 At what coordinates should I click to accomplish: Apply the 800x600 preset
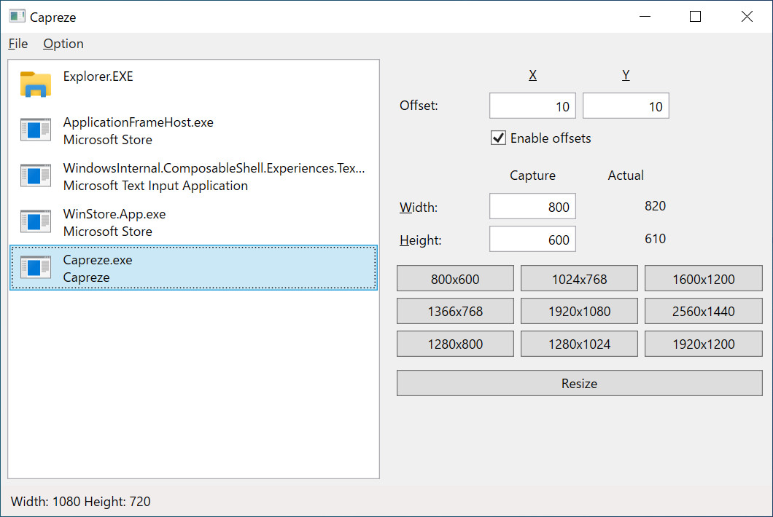455,279
